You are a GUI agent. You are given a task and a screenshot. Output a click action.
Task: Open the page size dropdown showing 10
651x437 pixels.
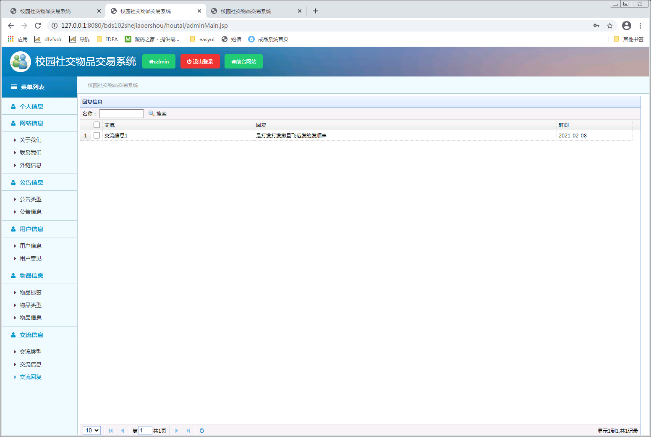[x=92, y=430]
